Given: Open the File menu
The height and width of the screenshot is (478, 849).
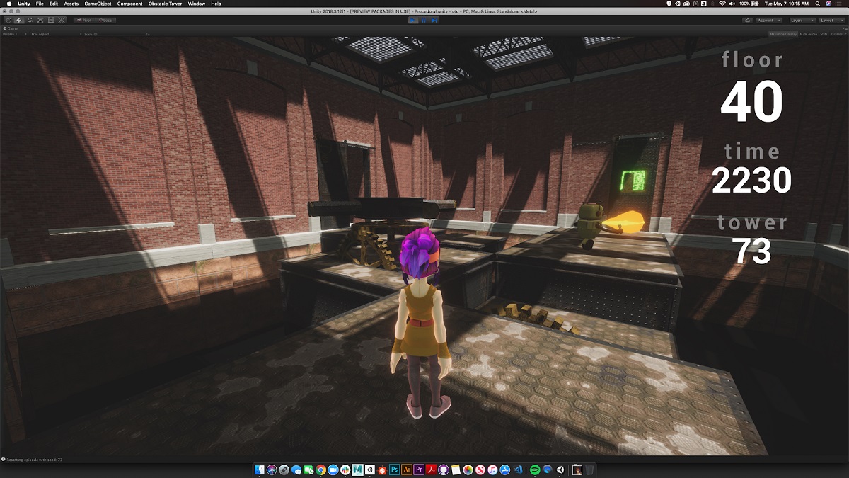Looking at the screenshot, I should (x=40, y=4).
